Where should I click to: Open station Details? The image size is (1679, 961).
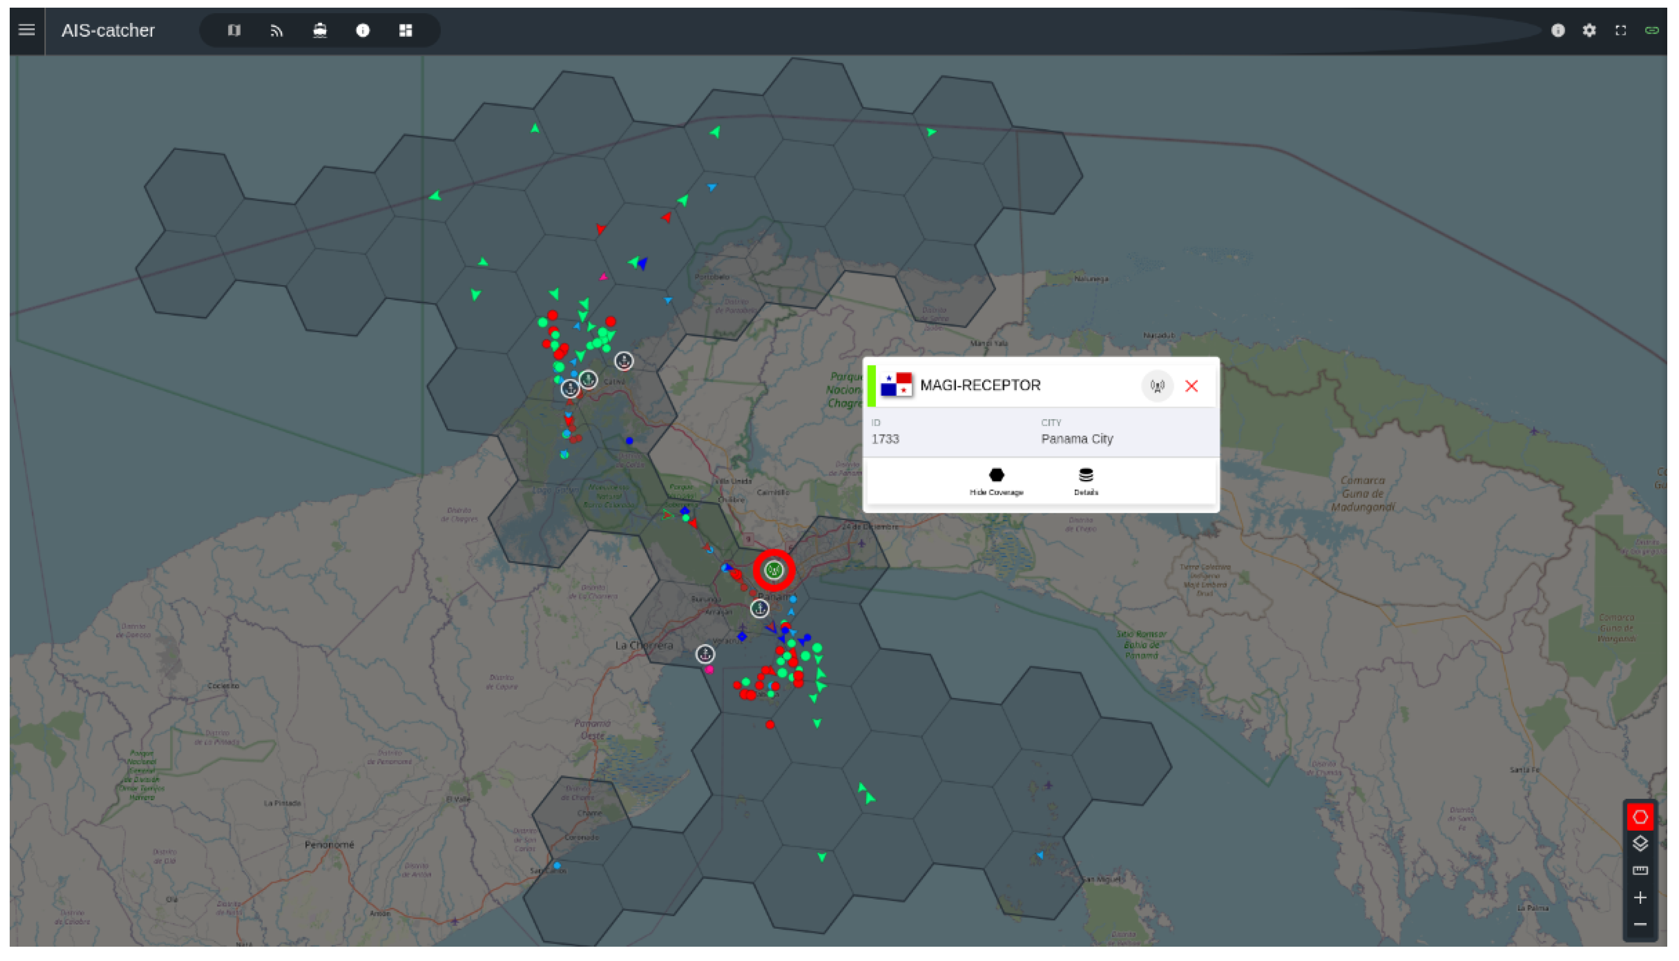point(1085,481)
